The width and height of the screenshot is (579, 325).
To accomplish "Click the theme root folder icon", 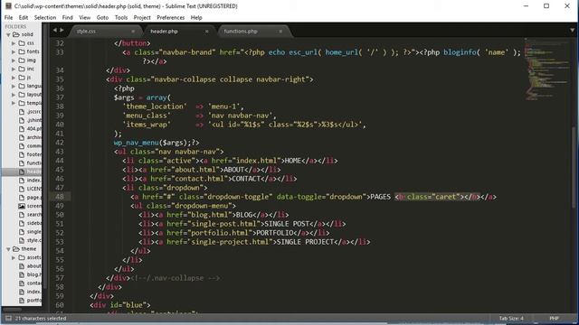I will pyautogui.click(x=16, y=249).
